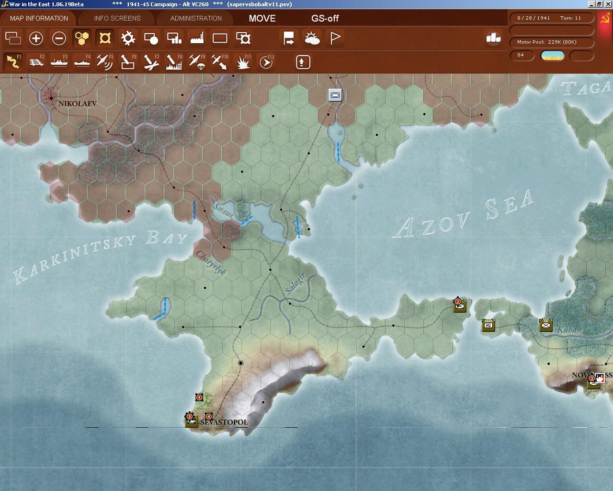Screen dimensions: 613x491
Task: Click the up-arrow box toolbar icon
Action: click(x=303, y=62)
